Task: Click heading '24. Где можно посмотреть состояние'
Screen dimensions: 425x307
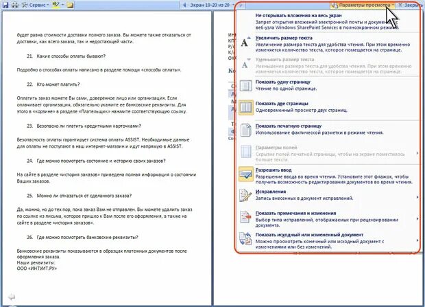Action: coord(75,161)
